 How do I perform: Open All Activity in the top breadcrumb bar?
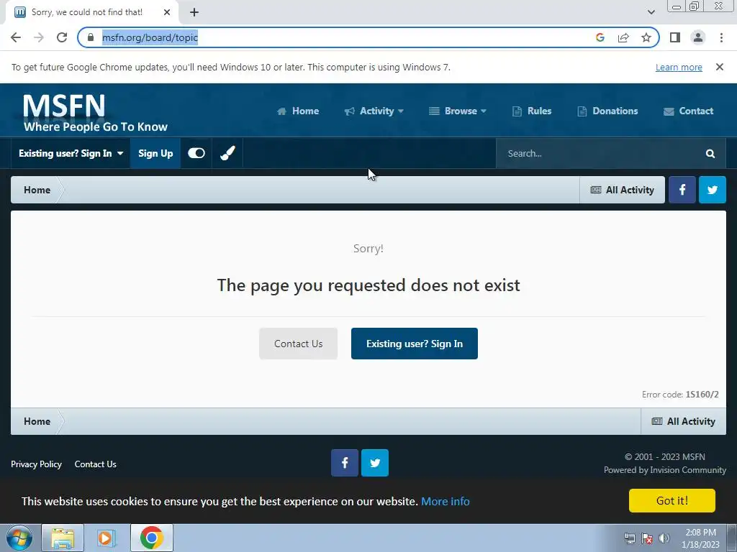pyautogui.click(x=623, y=190)
